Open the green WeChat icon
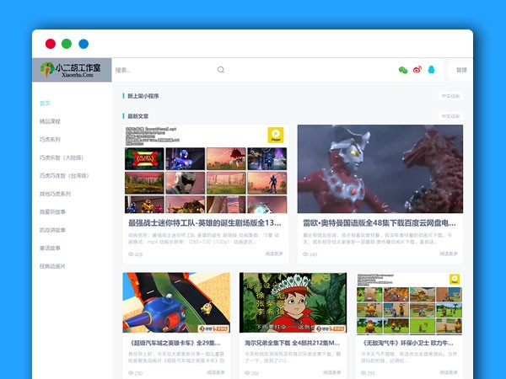506x379 pixels. point(403,70)
